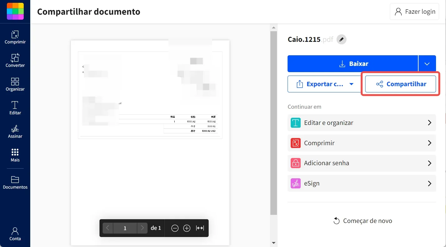Choose eSign option row
Viewport: 446px width, 247px height.
tap(362, 183)
